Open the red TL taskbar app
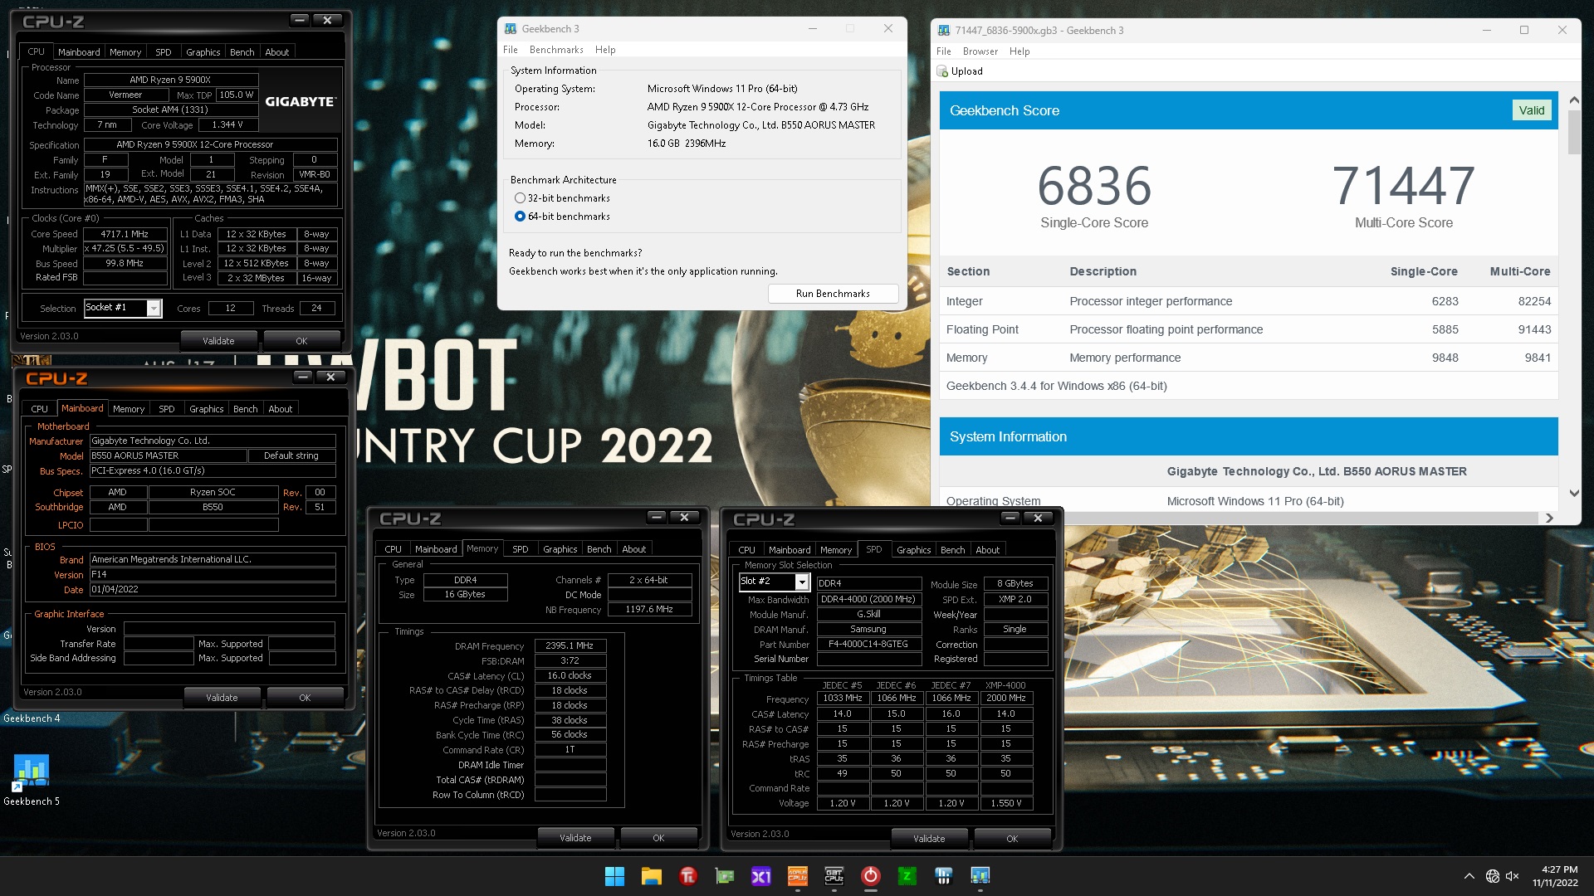The image size is (1594, 896). pos(688,876)
